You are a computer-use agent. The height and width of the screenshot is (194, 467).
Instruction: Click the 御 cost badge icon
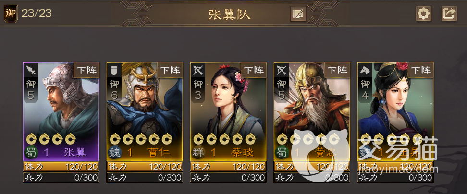point(11,14)
